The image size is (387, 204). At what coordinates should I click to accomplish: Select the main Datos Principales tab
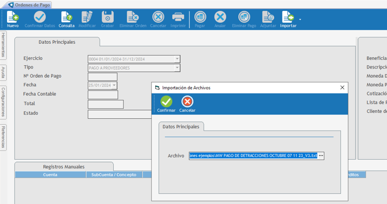pos(57,42)
